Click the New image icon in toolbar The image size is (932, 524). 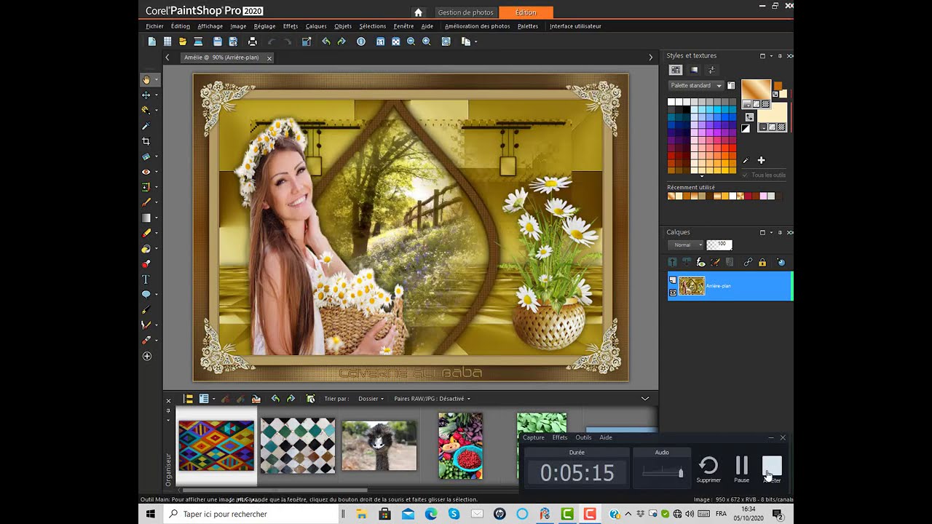tap(152, 41)
